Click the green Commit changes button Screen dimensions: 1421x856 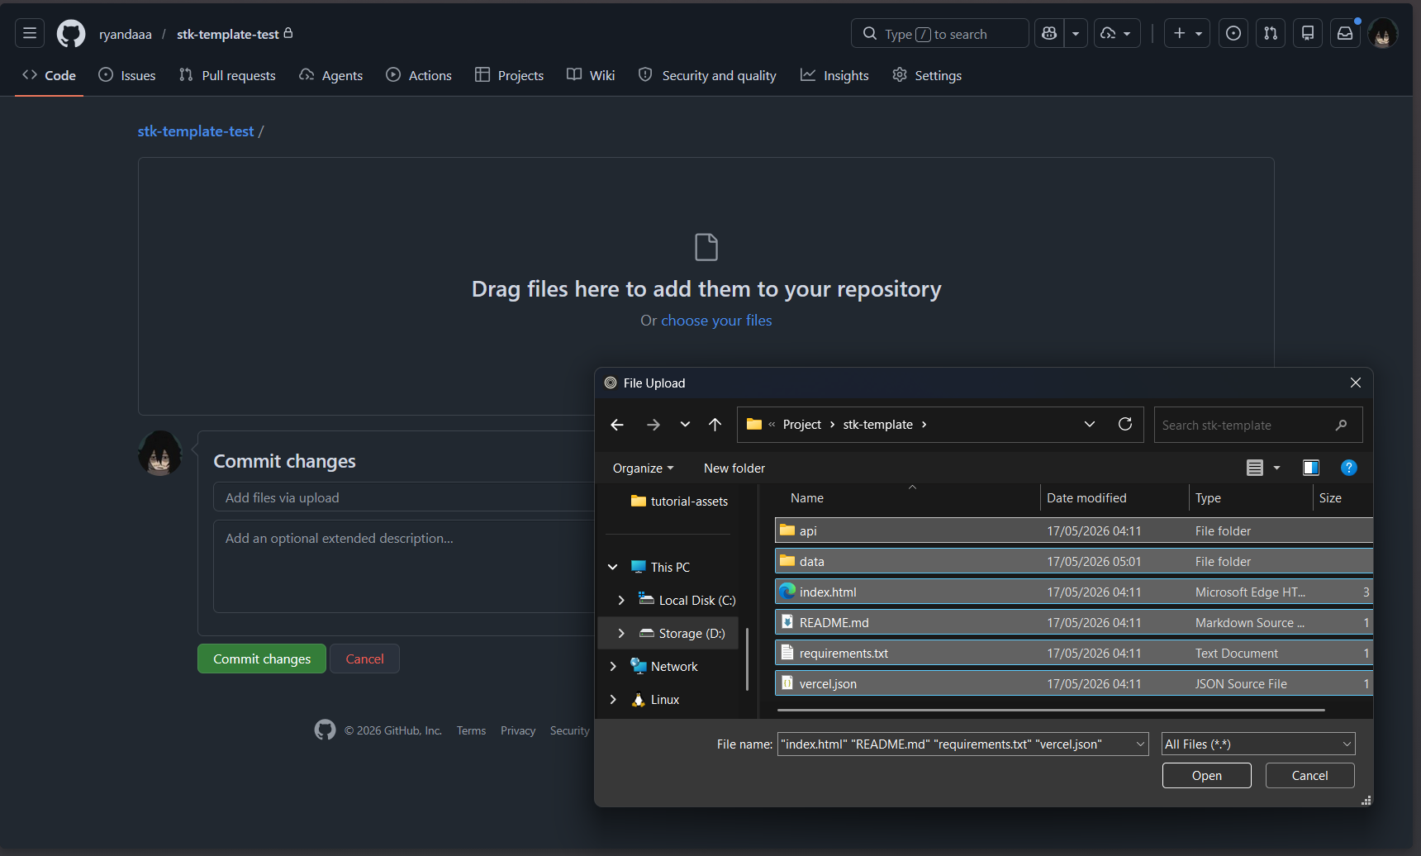(x=262, y=659)
